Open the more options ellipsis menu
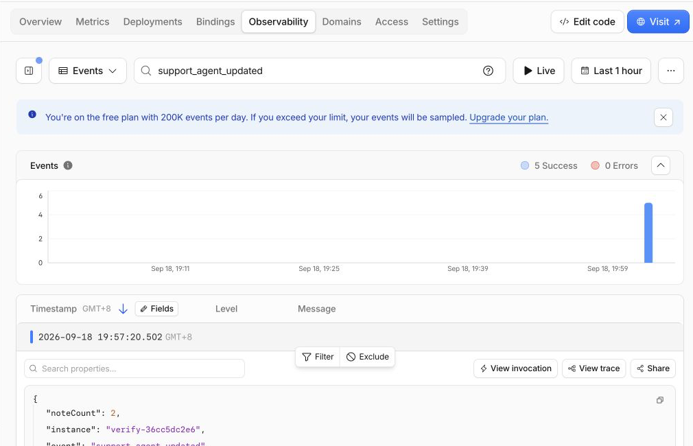 pos(671,71)
